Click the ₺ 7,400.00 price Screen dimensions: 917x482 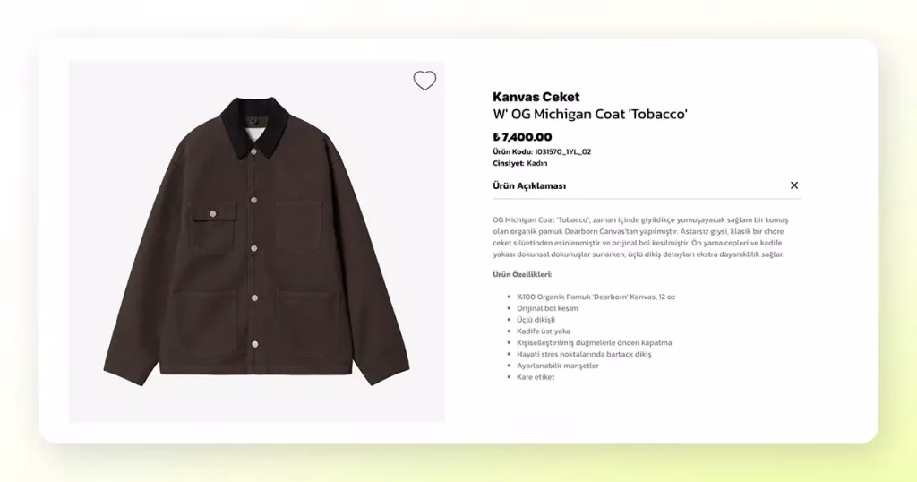point(522,137)
